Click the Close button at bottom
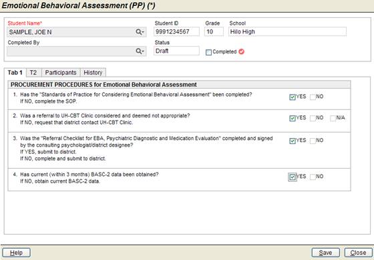This screenshot has height=260, width=374. pyautogui.click(x=358, y=253)
